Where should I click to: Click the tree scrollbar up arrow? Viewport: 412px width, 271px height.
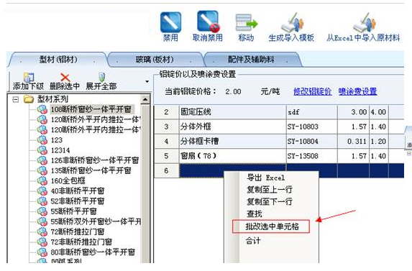(x=145, y=99)
